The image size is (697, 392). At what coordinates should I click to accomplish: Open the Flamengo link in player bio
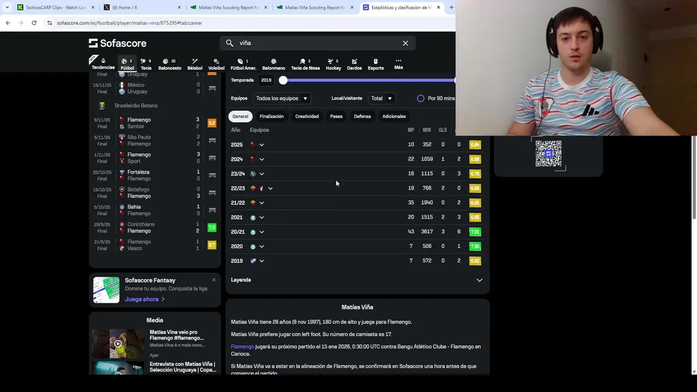pos(242,347)
